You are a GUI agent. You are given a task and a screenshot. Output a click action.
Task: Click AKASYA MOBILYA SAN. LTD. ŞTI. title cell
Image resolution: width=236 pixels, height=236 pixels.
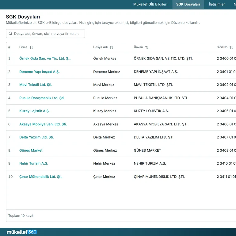coord(161,124)
